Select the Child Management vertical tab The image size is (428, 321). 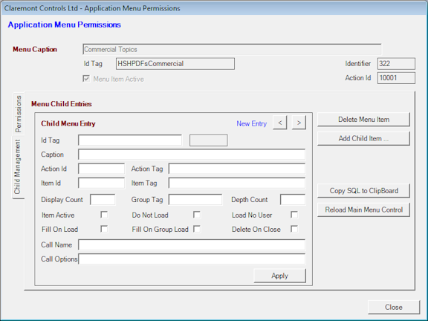tap(18, 166)
